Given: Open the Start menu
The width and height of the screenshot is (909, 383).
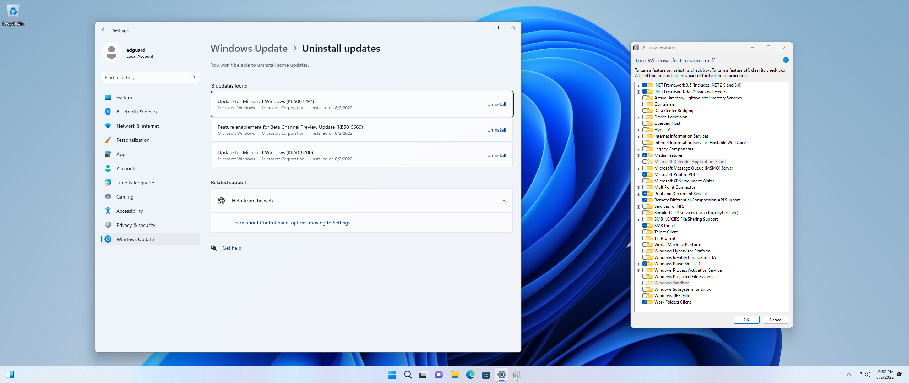Looking at the screenshot, I should 392,374.
